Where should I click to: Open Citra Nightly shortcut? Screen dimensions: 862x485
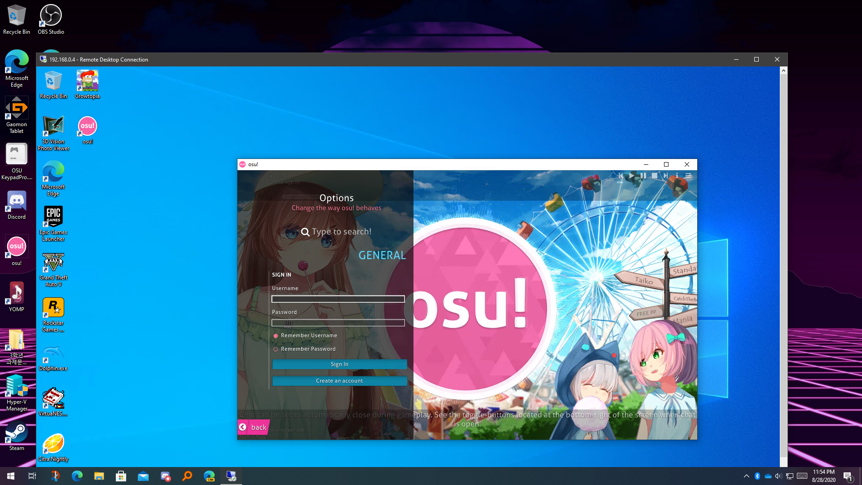[53, 447]
